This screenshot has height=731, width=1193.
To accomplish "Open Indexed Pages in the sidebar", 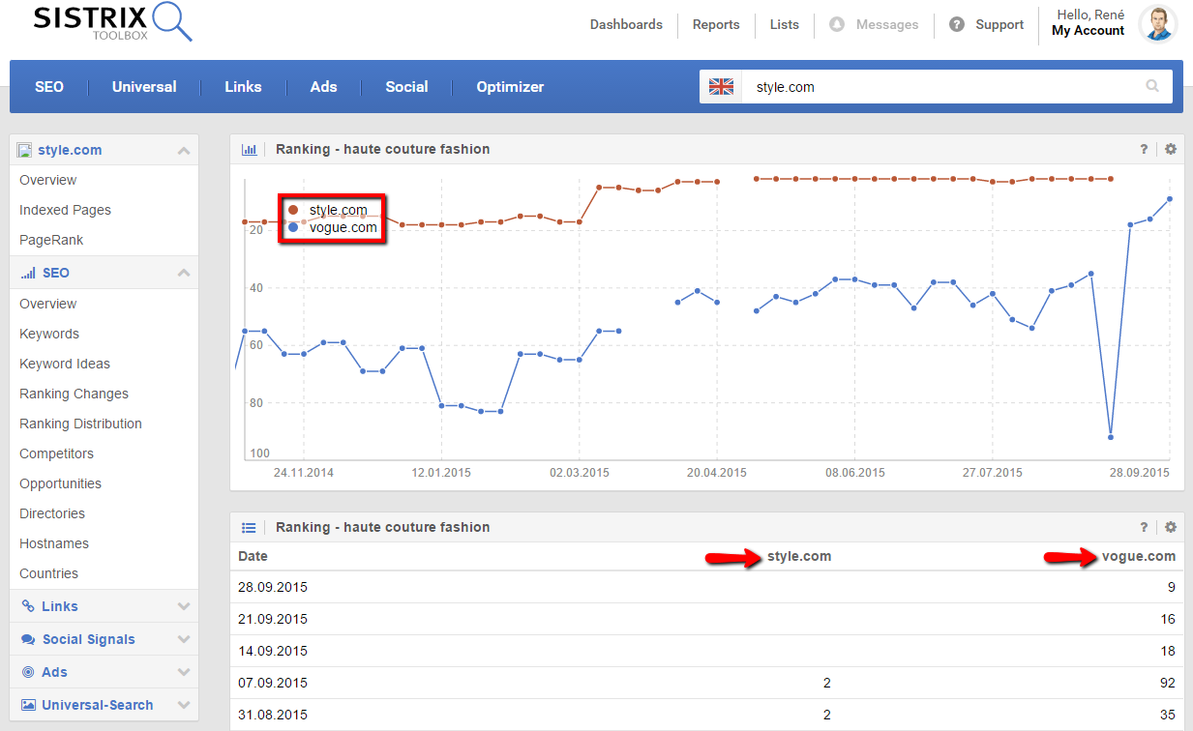I will coord(65,210).
